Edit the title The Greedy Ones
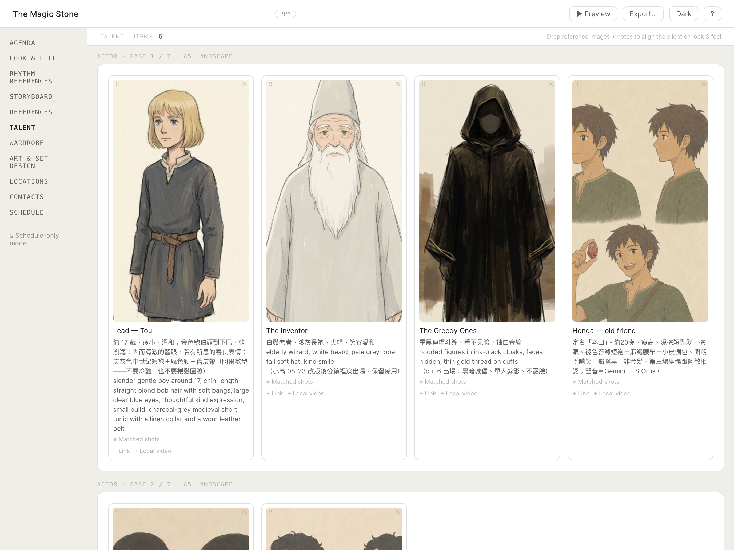This screenshot has width=734, height=550. coord(448,330)
